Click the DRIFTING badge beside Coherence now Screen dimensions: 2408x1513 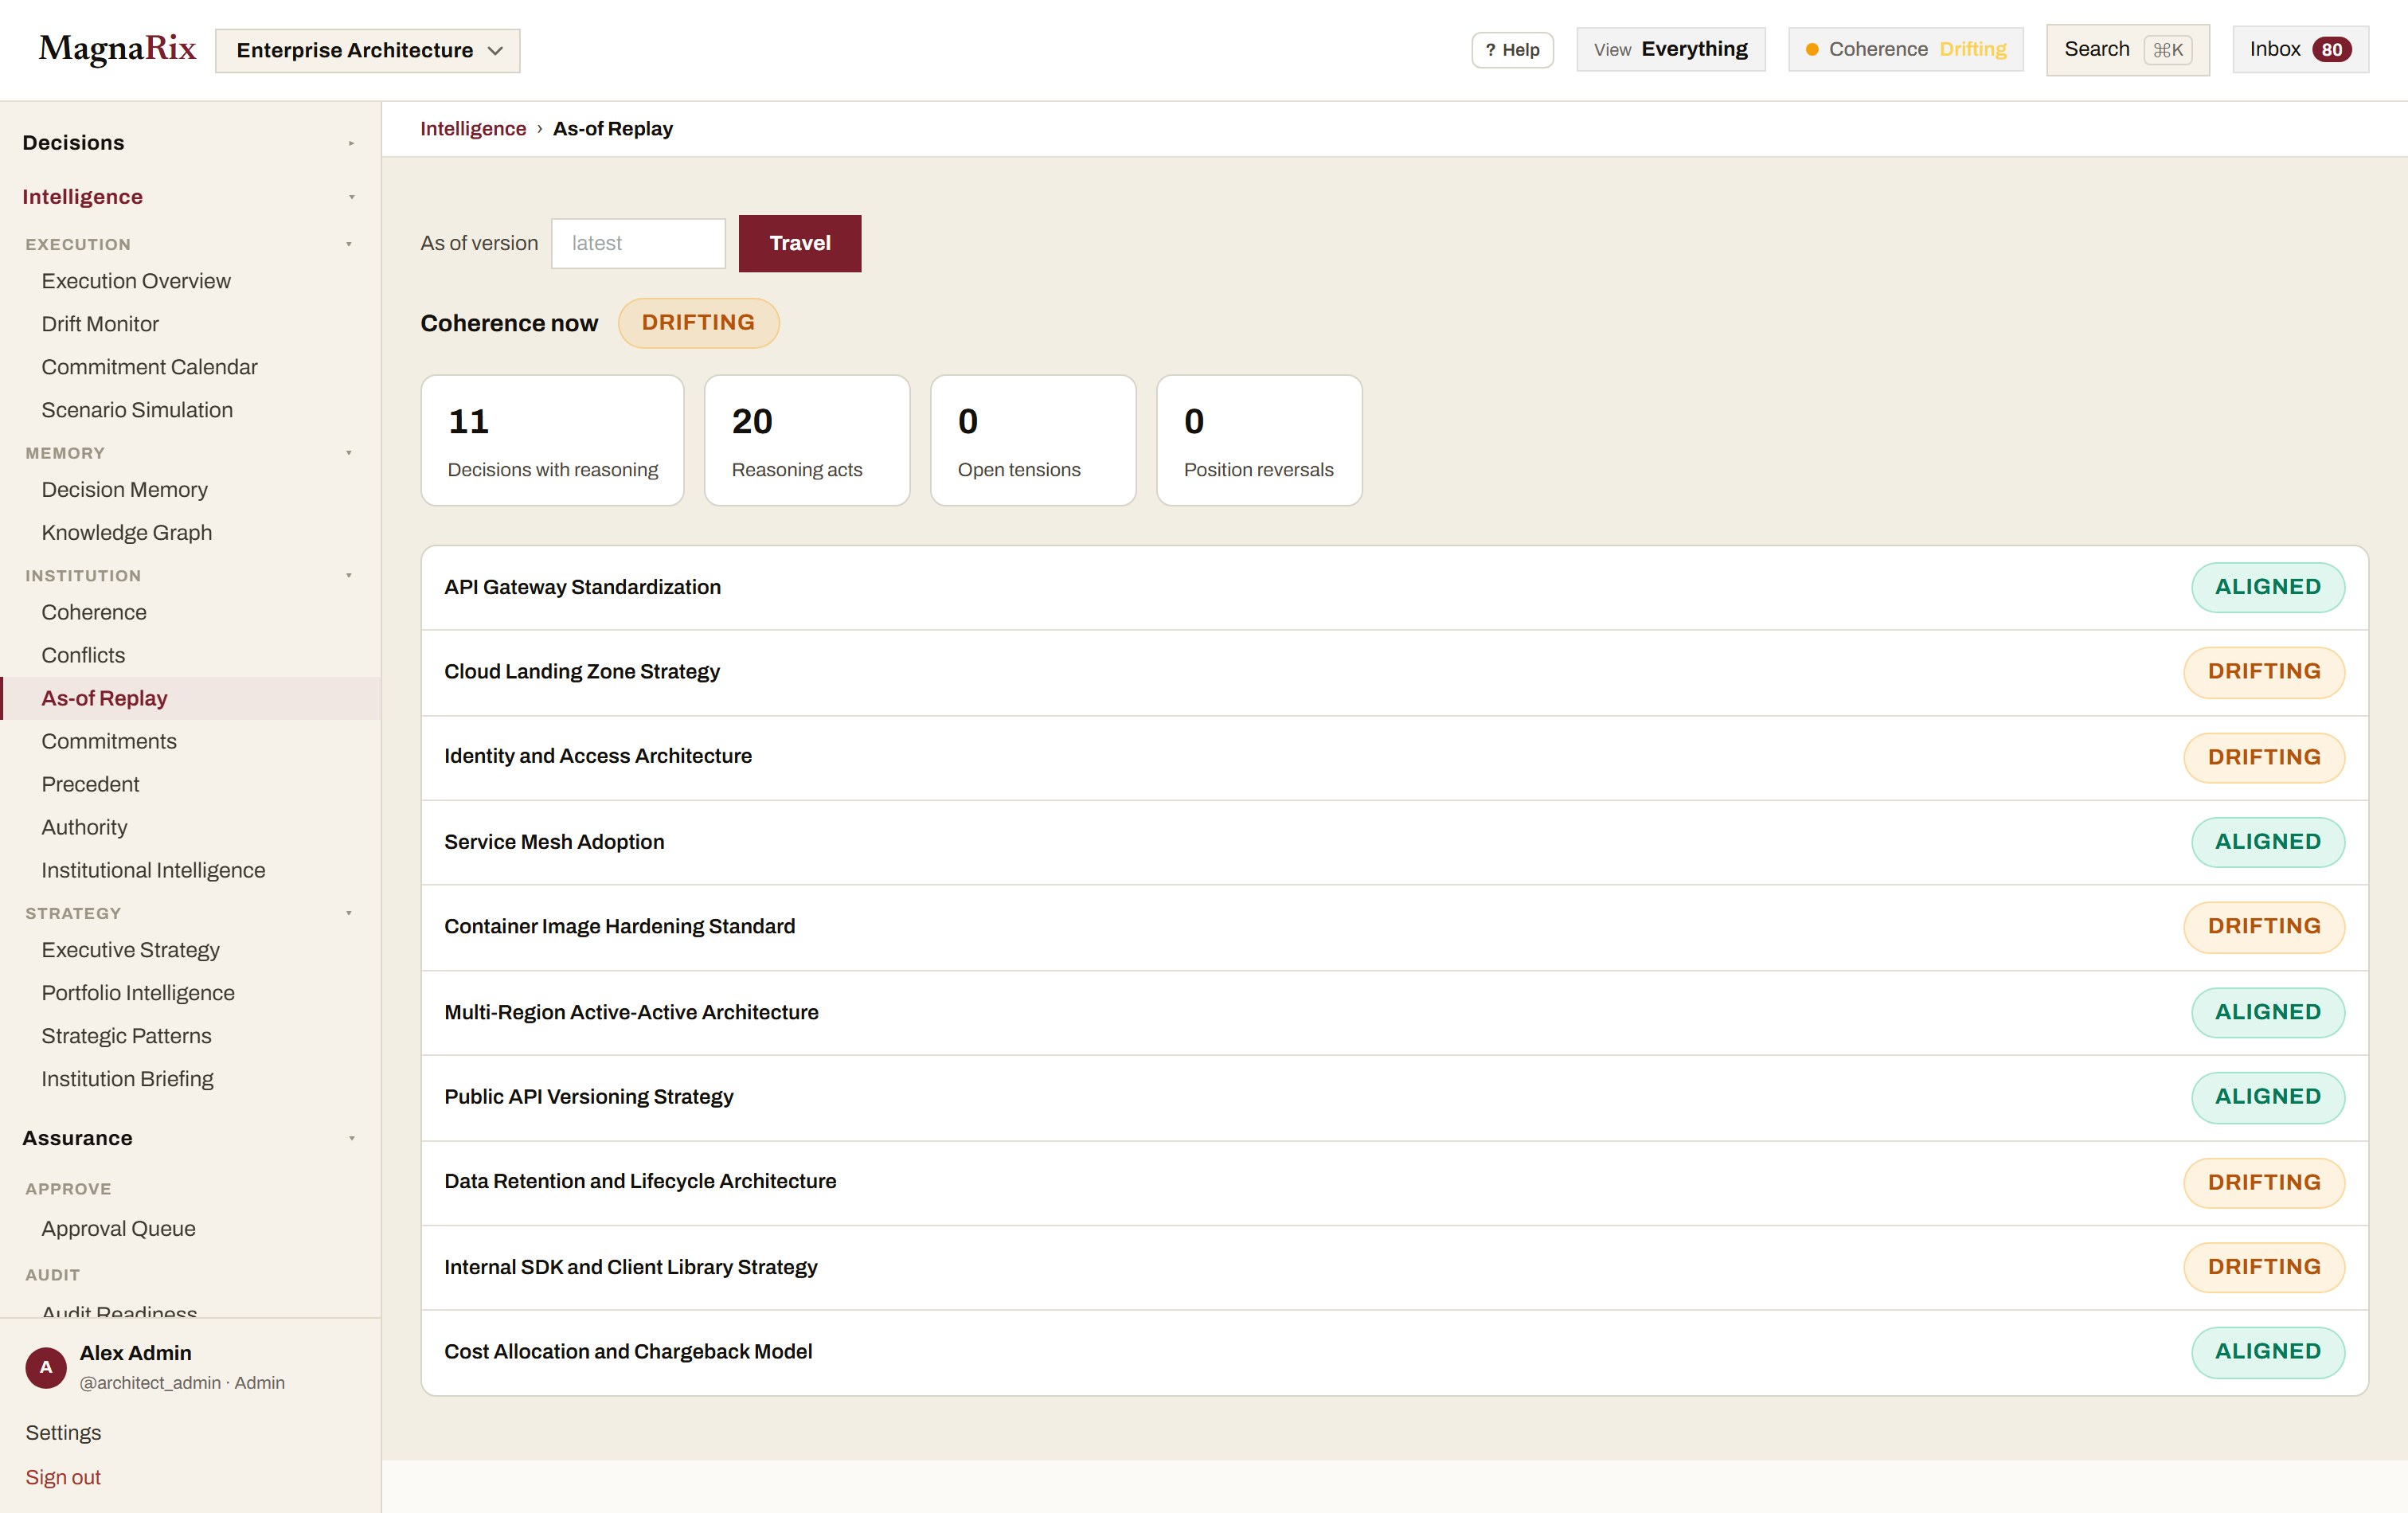coord(698,323)
